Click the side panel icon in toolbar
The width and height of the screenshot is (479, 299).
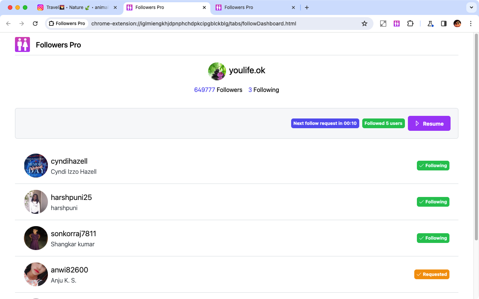coord(443,23)
